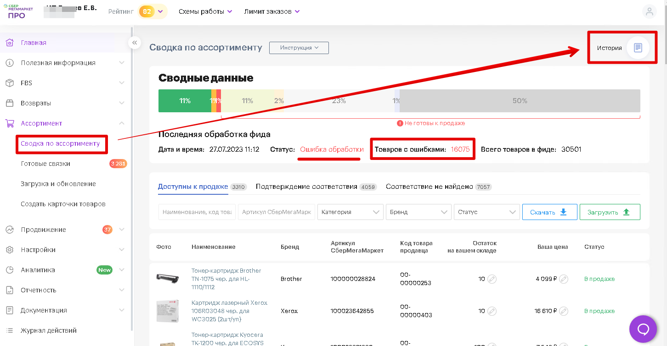Click the green 11% summary bar segment

click(x=185, y=101)
